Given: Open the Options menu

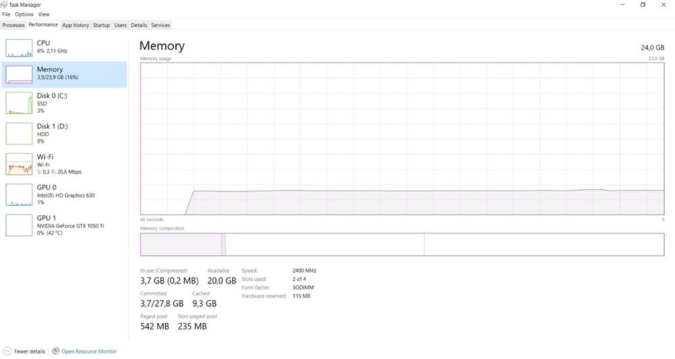Looking at the screenshot, I should 24,14.
